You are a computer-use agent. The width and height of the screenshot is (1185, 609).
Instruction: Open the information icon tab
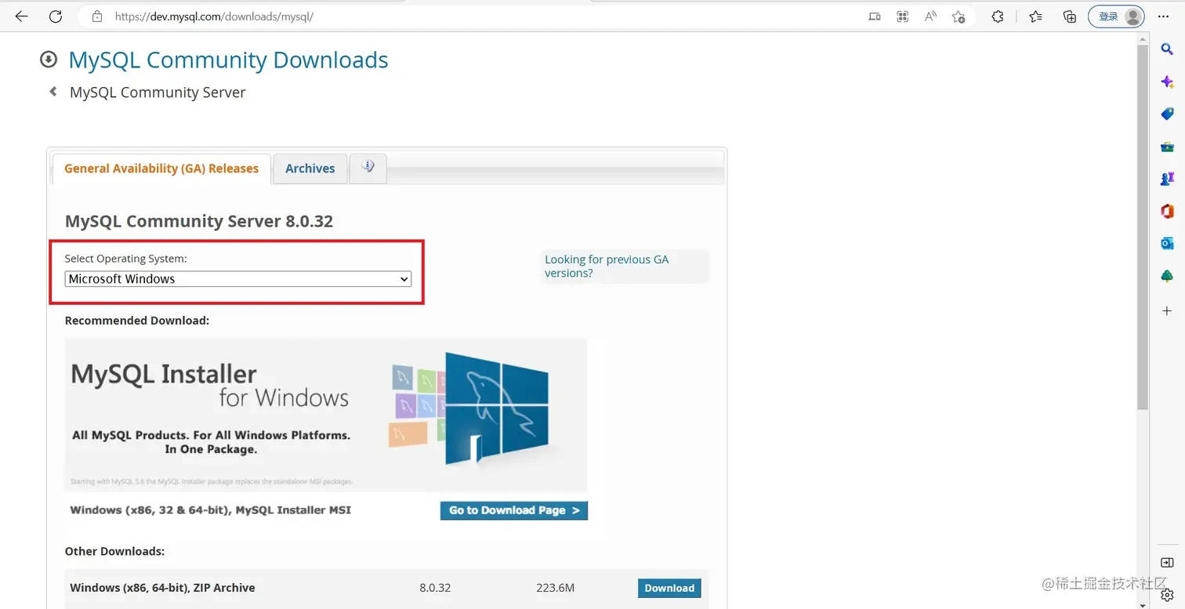368,168
